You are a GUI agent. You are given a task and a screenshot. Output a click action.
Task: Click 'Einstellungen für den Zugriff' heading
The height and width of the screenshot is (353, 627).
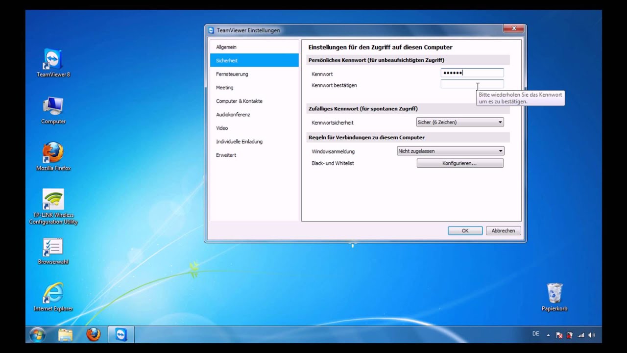point(380,47)
